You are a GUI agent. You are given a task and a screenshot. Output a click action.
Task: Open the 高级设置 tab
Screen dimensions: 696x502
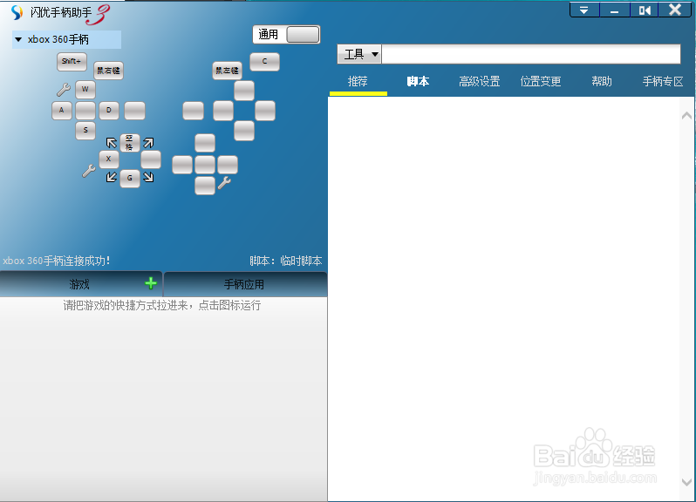click(x=480, y=82)
